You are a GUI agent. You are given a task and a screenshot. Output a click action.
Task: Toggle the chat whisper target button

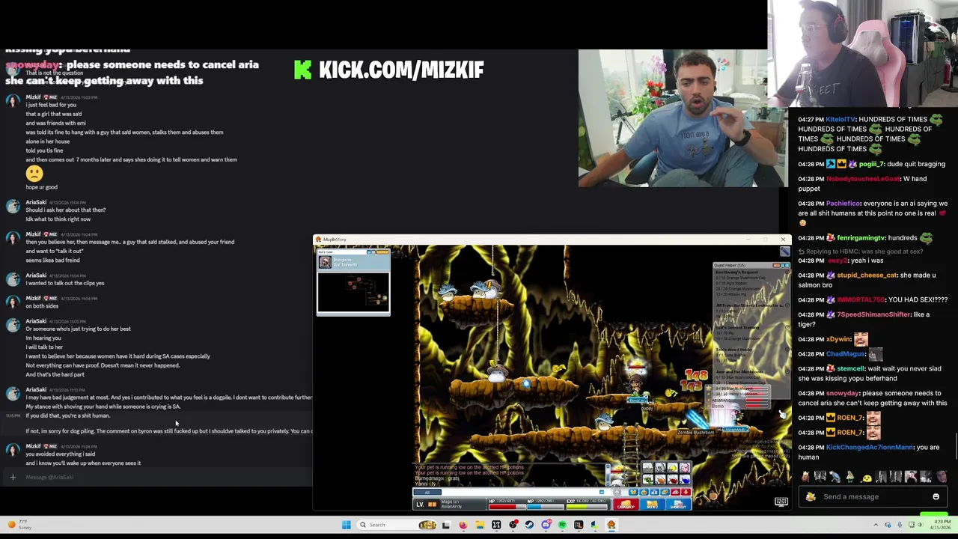coord(617,492)
